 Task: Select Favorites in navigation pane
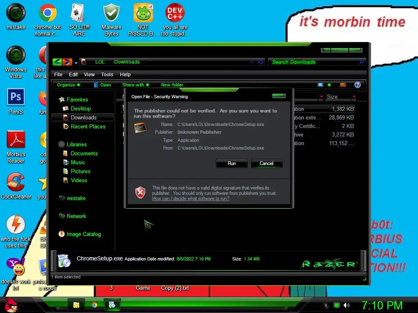77,99
